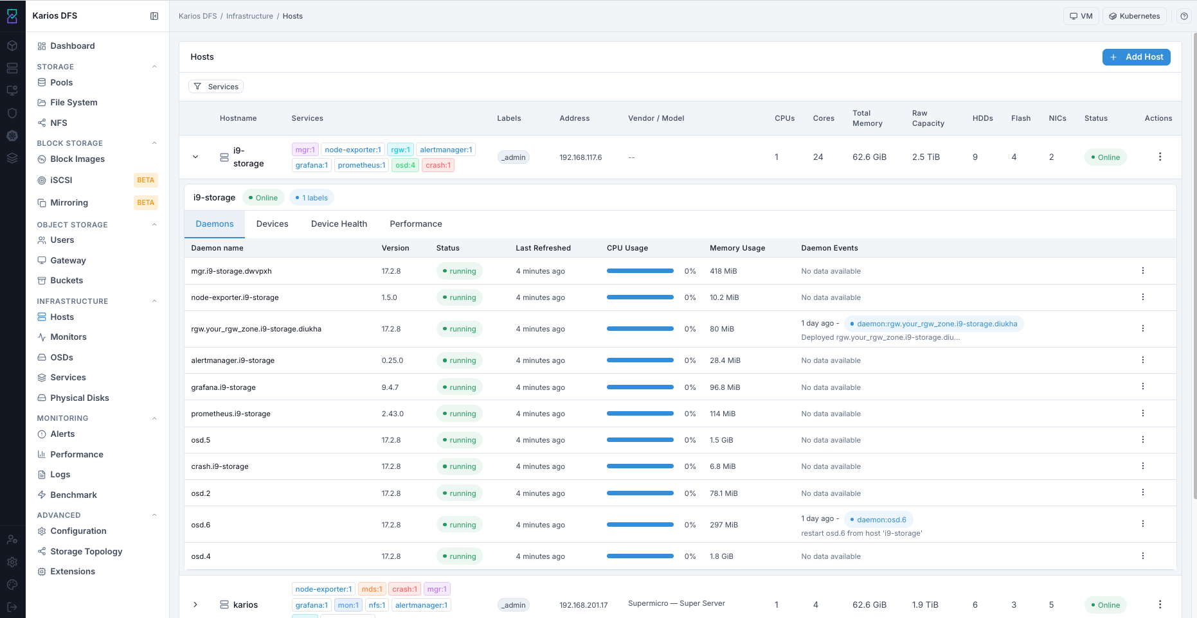Screen dimensions: 1197x618
Task: Click the 'osd:4' service tag for i9-storage
Action: pyautogui.click(x=405, y=165)
